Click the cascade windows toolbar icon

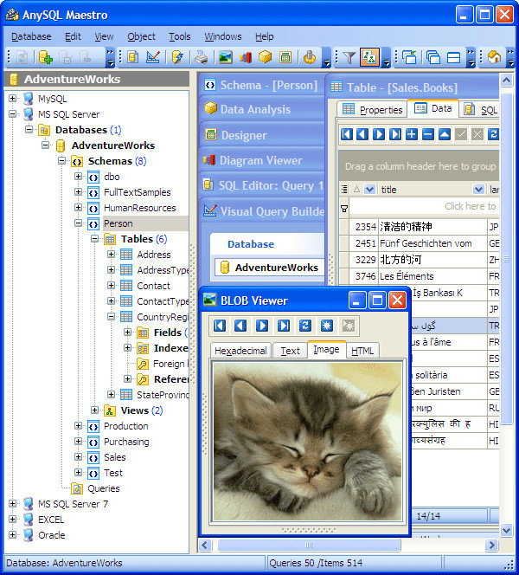(x=433, y=57)
